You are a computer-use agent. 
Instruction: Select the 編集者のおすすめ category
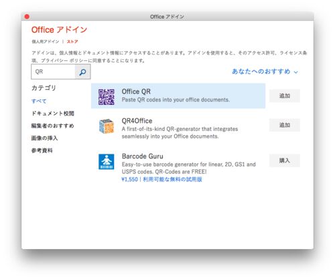[53, 126]
